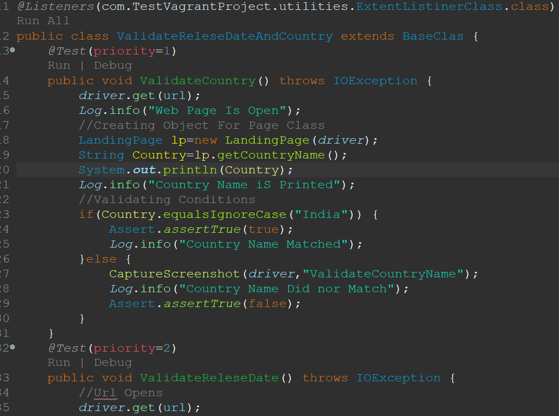
Task: Click the "India" string literal
Action: click(321, 215)
